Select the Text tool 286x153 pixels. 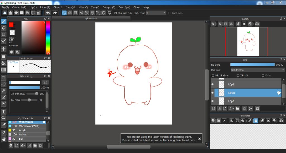3,112
